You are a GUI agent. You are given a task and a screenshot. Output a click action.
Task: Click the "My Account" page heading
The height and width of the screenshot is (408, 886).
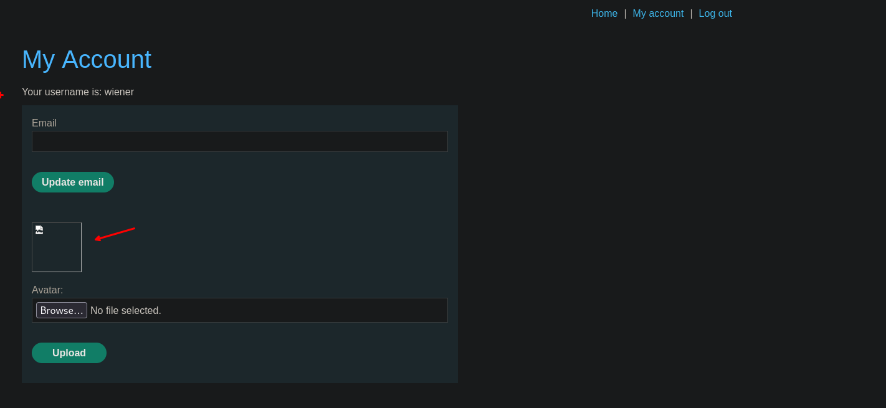click(x=87, y=60)
